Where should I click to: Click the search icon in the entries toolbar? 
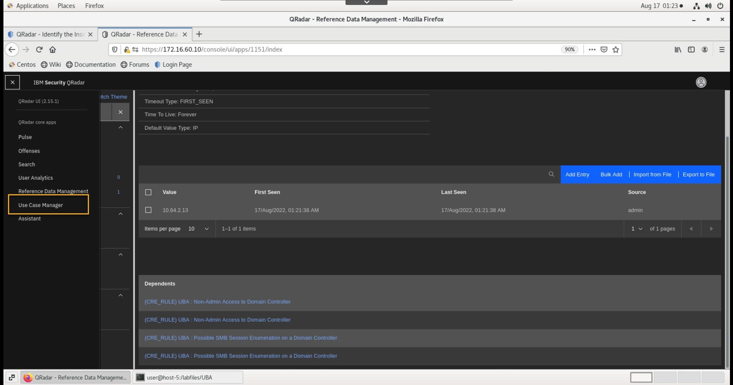click(551, 174)
